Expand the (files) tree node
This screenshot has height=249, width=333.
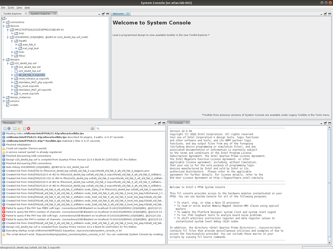pyautogui.click(x=12, y=56)
